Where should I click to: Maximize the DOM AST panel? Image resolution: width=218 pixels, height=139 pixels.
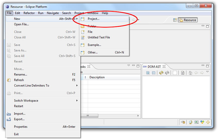point(207,66)
